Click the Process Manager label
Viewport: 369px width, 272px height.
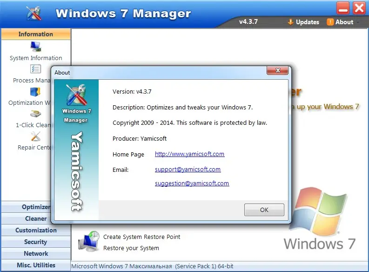pyautogui.click(x=32, y=80)
